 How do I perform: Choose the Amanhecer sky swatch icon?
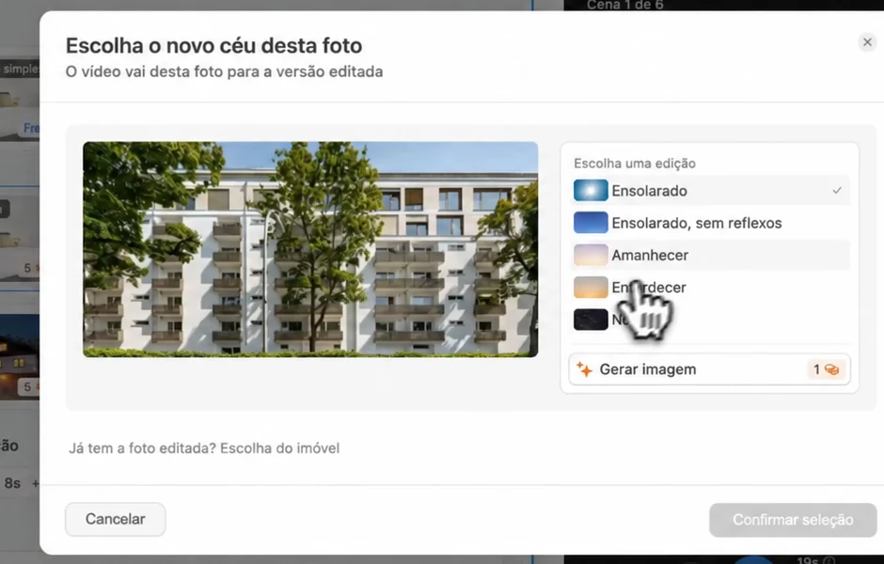tap(591, 255)
